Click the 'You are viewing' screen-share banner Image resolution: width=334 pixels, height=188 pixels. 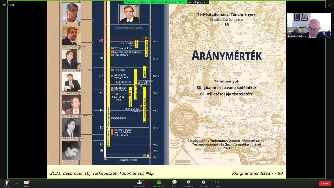click(x=155, y=2)
